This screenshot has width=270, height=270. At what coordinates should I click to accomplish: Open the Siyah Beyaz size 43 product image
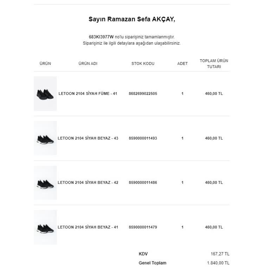[x=45, y=138]
